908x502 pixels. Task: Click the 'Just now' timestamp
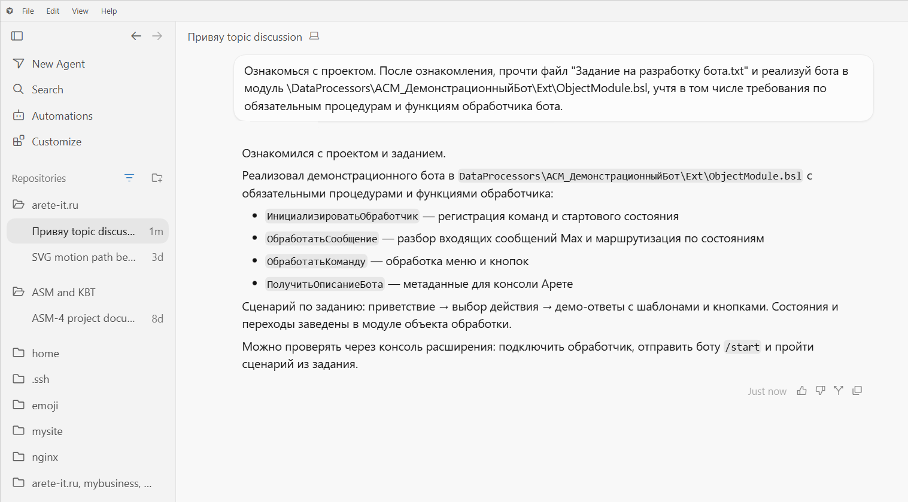click(x=767, y=391)
